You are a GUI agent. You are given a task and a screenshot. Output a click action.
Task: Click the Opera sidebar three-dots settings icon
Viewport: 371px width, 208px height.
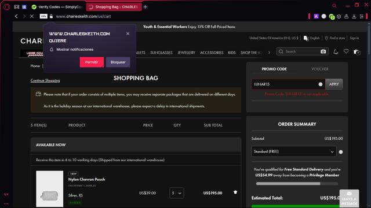(6, 203)
